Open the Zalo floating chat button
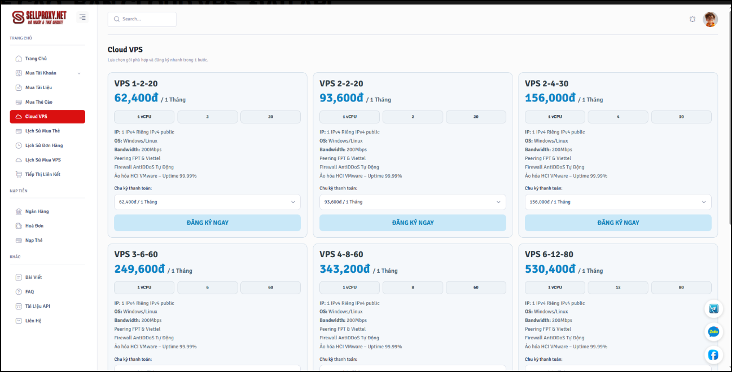This screenshot has width=732, height=372. 713,331
